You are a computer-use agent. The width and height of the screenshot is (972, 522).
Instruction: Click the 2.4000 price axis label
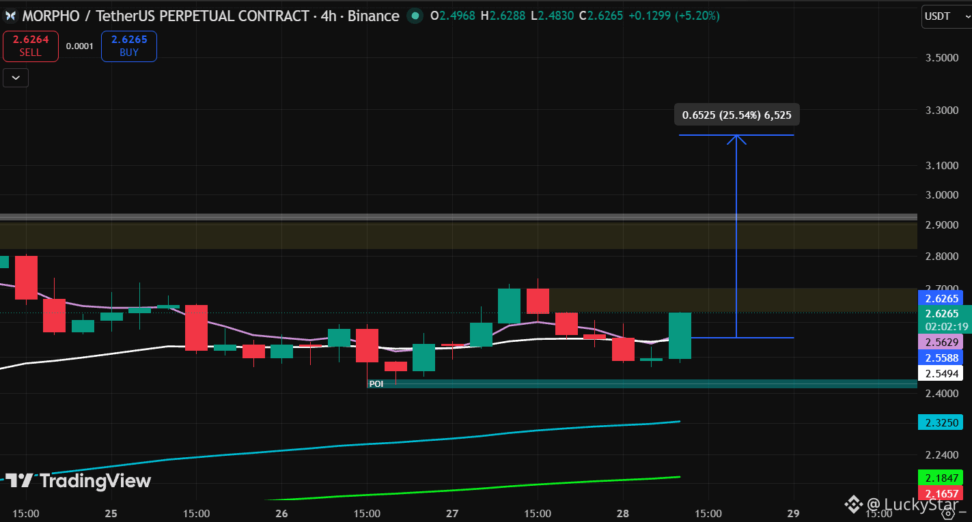(x=943, y=393)
